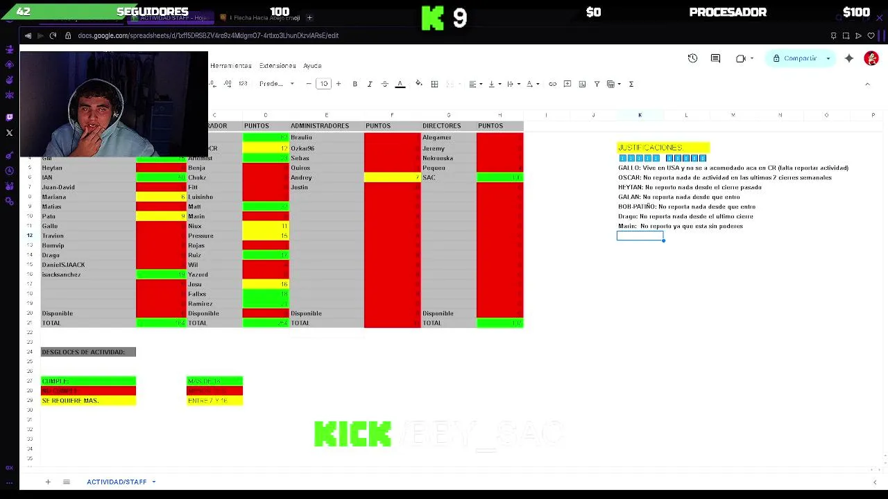Open the 123 number format menu
Screen dimensions: 888x499
click(x=243, y=84)
